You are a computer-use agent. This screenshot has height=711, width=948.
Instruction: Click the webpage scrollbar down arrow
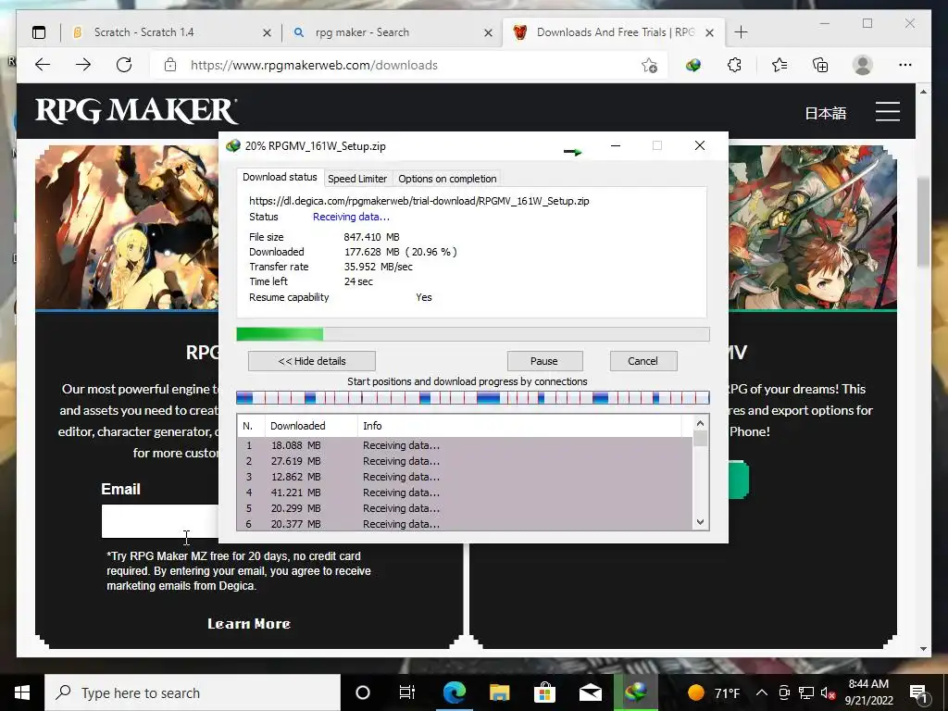point(923,649)
